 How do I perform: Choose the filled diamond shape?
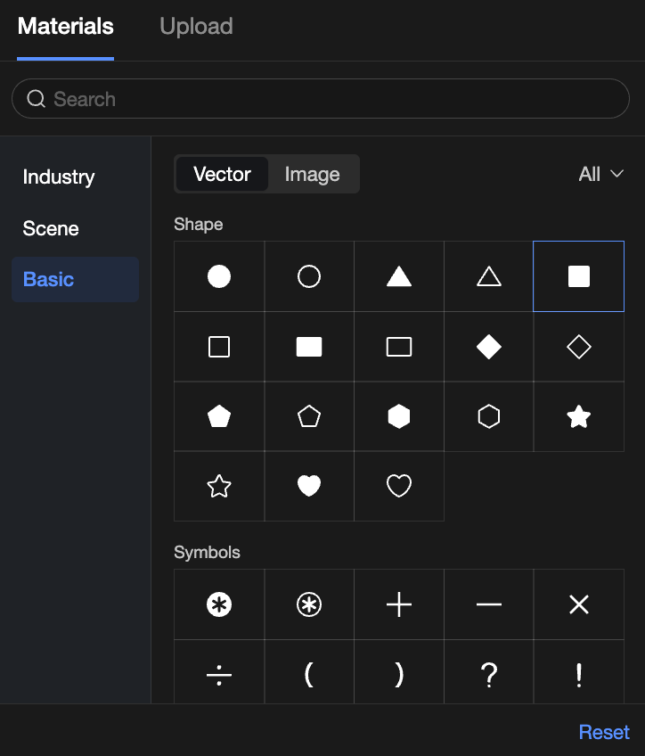pyautogui.click(x=489, y=347)
